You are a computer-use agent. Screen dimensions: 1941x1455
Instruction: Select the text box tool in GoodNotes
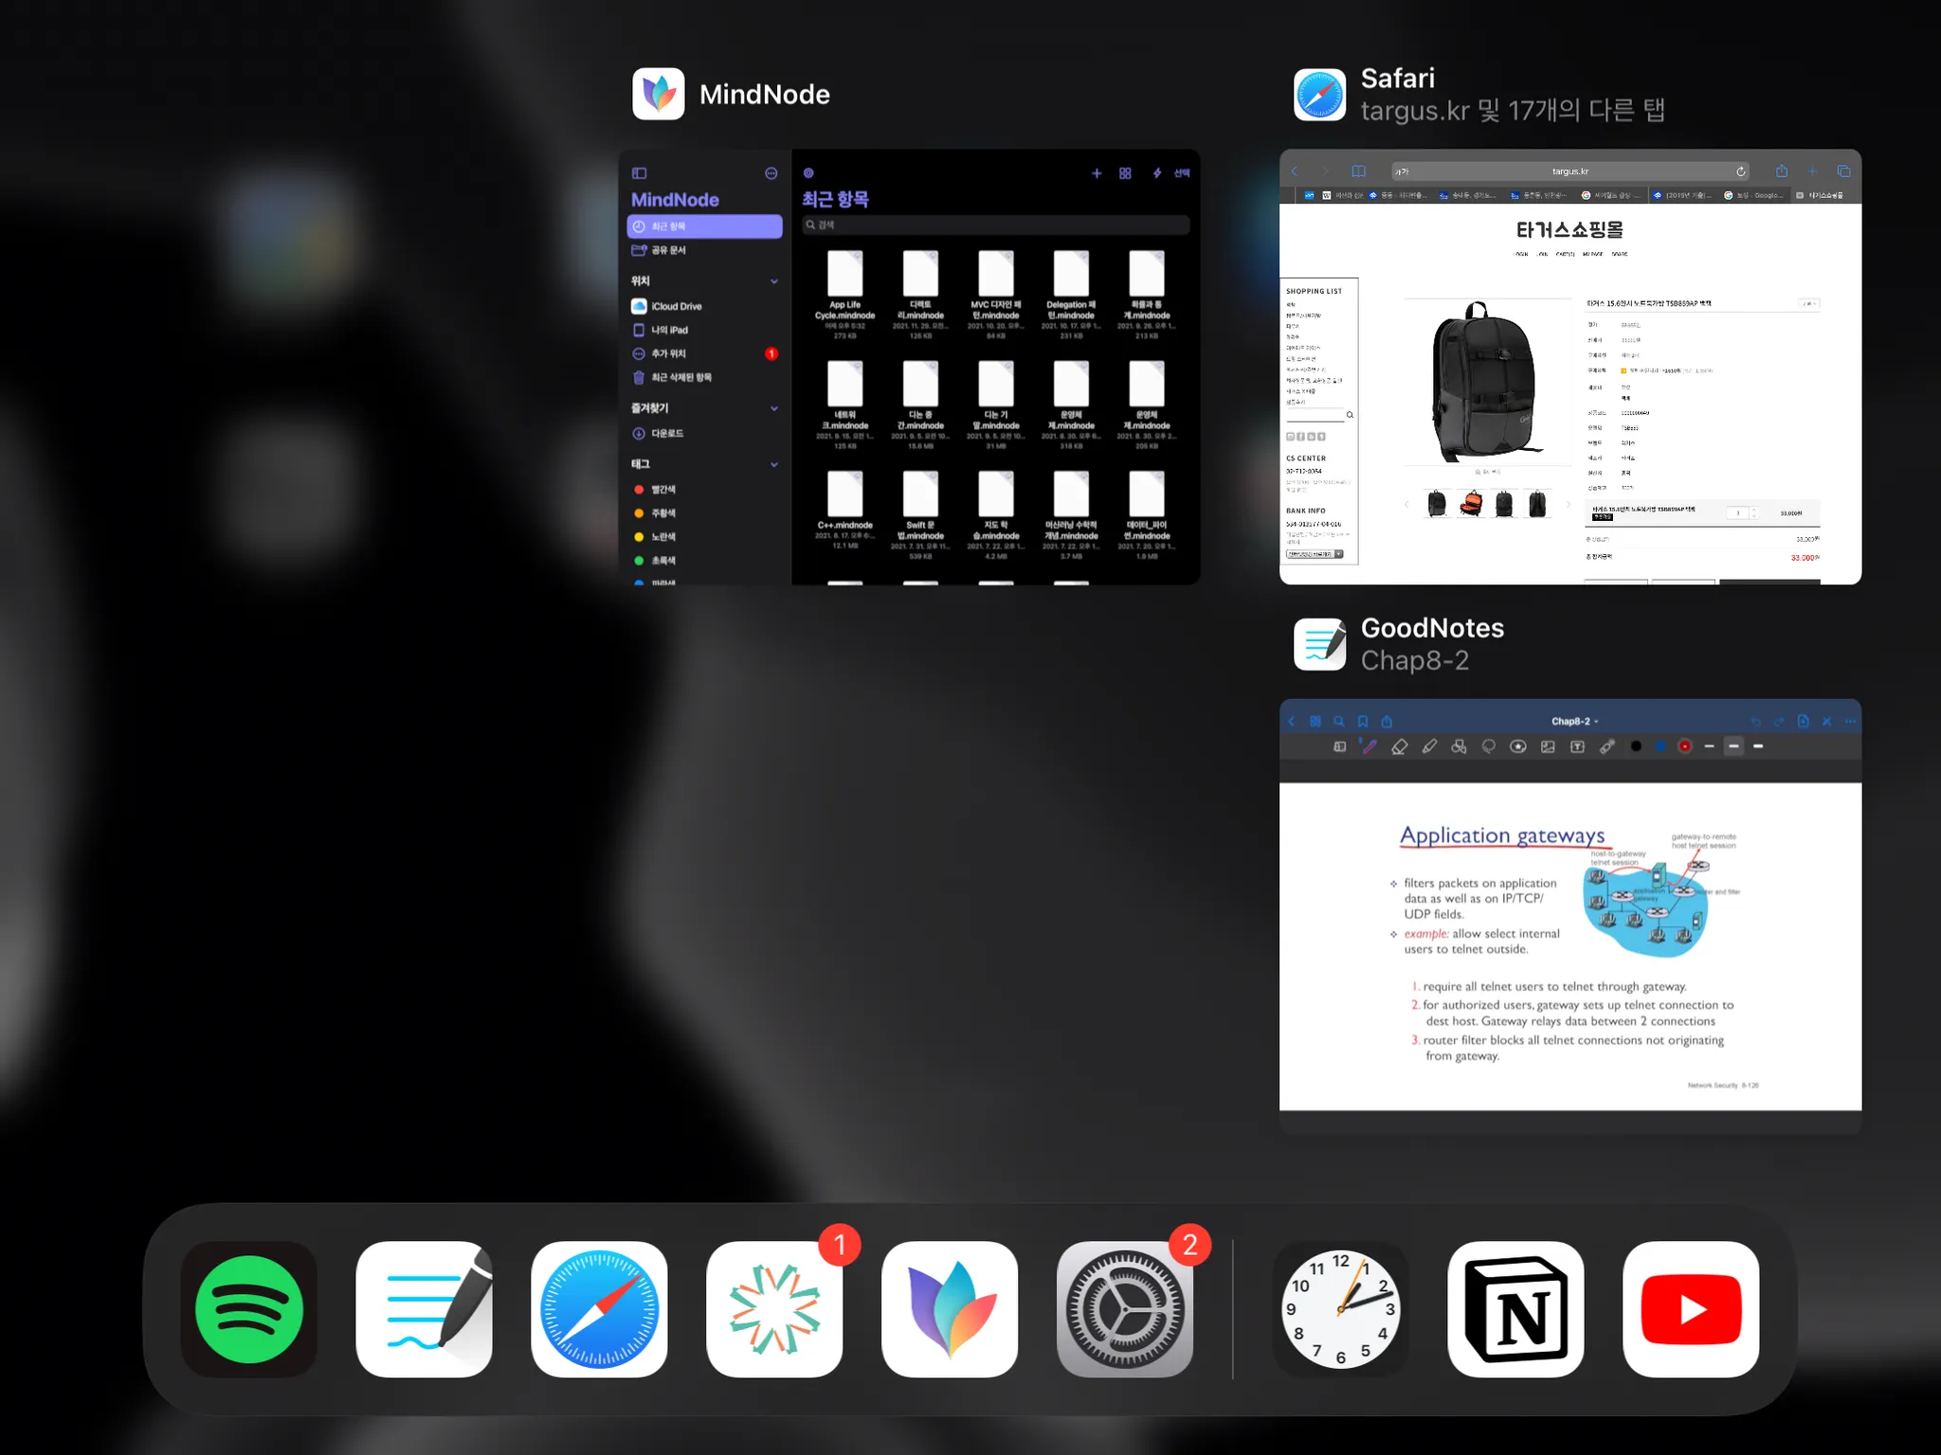pyautogui.click(x=1577, y=746)
